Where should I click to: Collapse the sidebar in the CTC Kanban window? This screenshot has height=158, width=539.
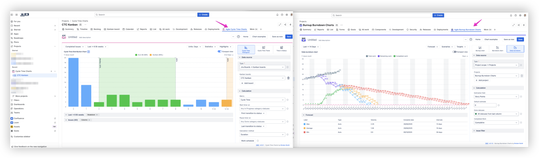12,15
